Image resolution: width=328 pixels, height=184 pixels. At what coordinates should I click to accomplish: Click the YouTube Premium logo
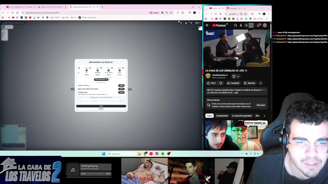click(x=219, y=25)
